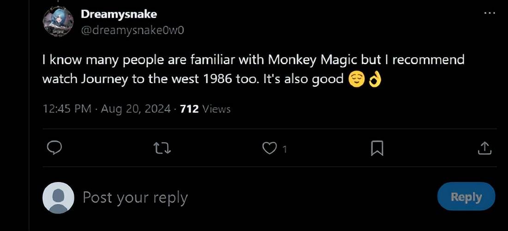Like the tweet with the heart icon
Viewport: 508px width, 231px height.
coord(268,148)
